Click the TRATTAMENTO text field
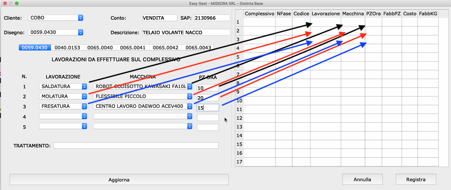This screenshot has height=190, width=451. coord(136,146)
